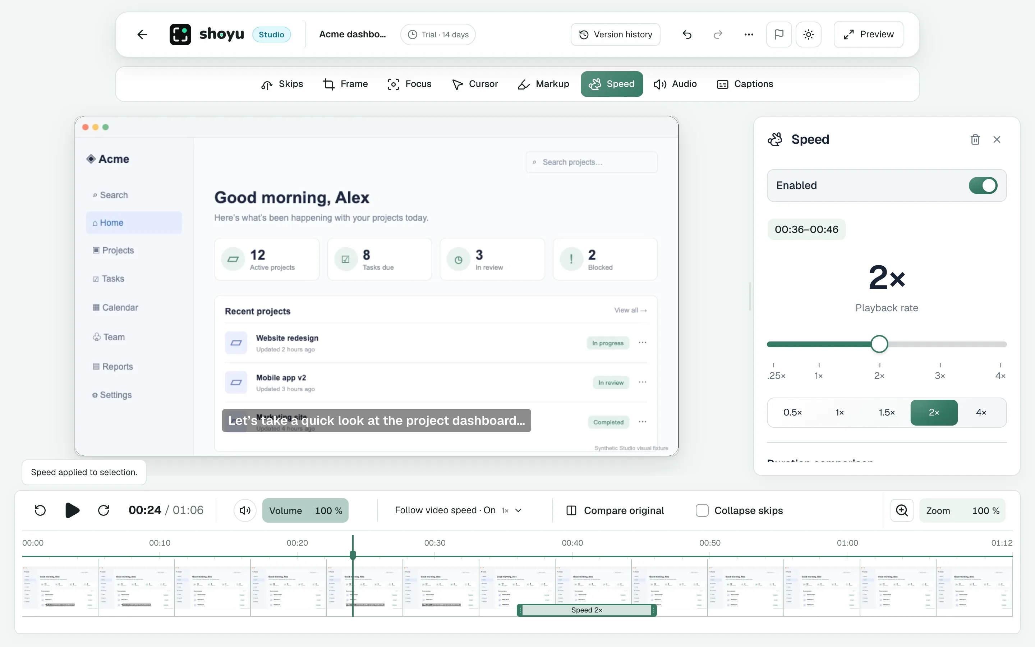Click Compare original label
This screenshot has width=1035, height=647.
(x=624, y=510)
